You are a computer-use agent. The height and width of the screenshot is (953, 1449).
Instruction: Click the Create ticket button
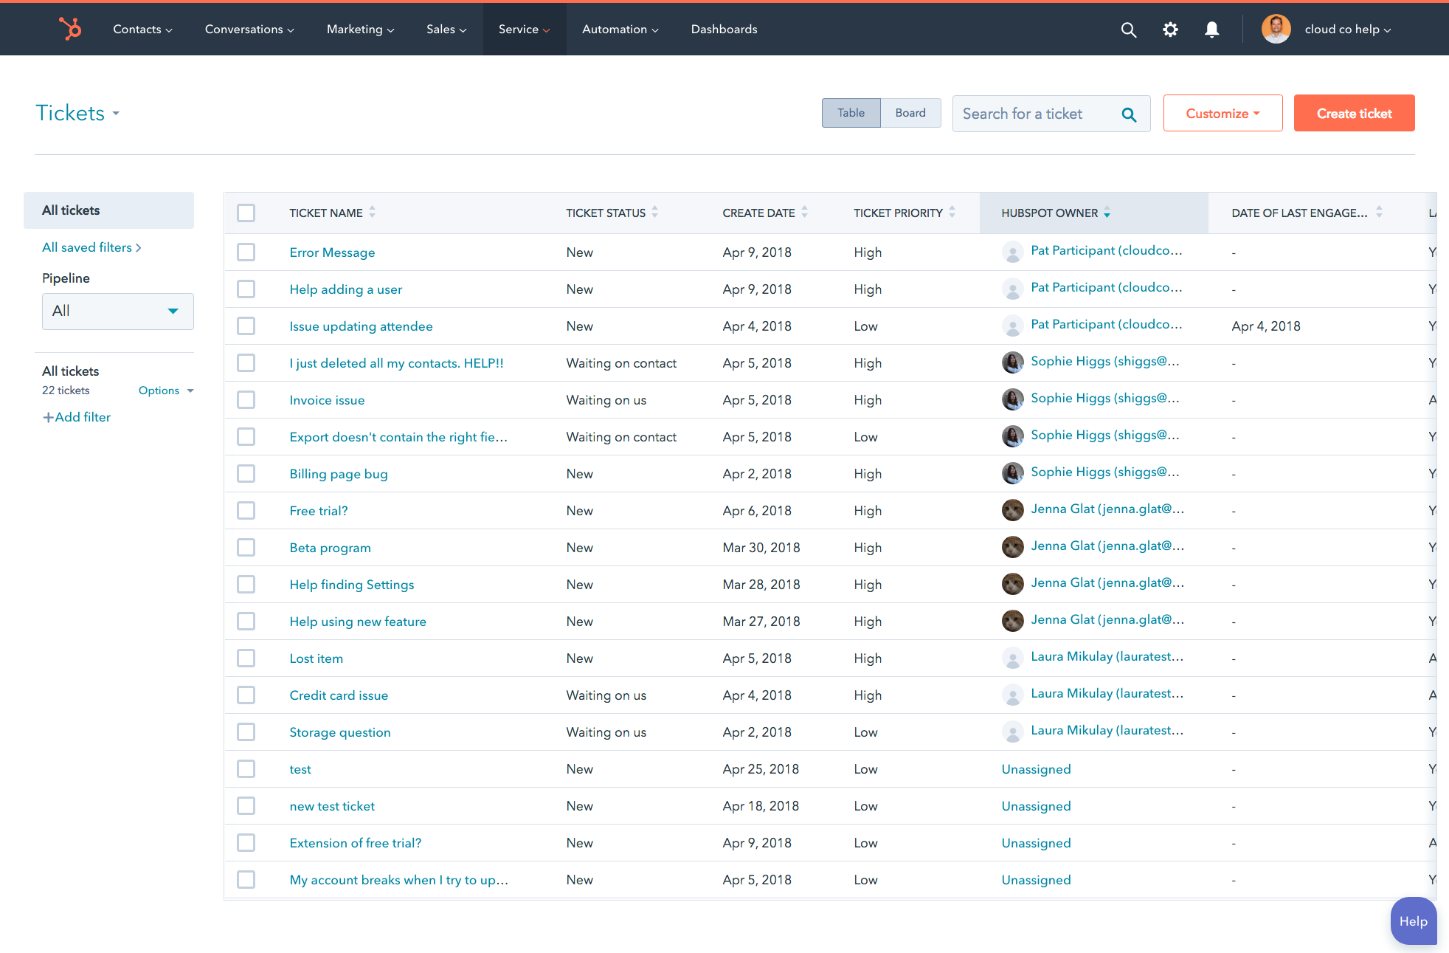coord(1355,111)
